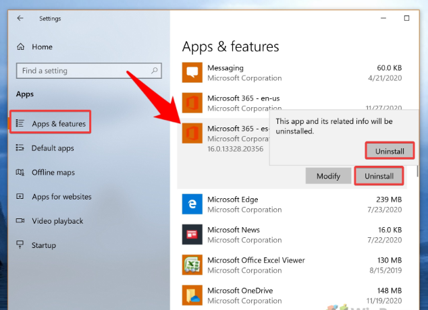Click the Apps & features page heading
The width and height of the screenshot is (428, 310).
[x=231, y=46]
